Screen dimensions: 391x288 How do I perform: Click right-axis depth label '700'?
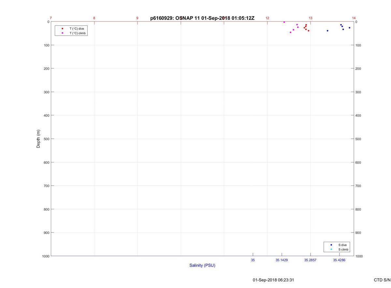point(358,186)
